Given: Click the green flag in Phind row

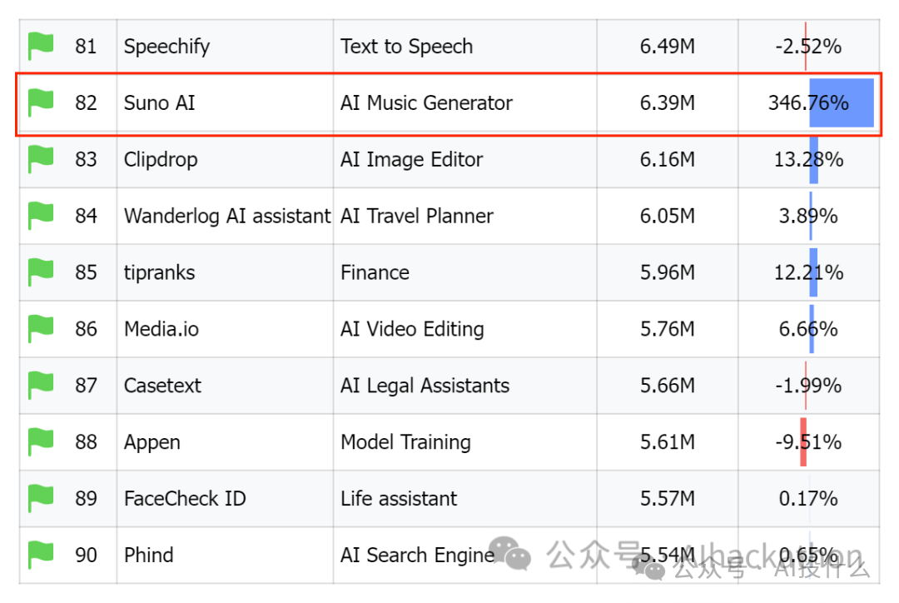Looking at the screenshot, I should pyautogui.click(x=41, y=555).
